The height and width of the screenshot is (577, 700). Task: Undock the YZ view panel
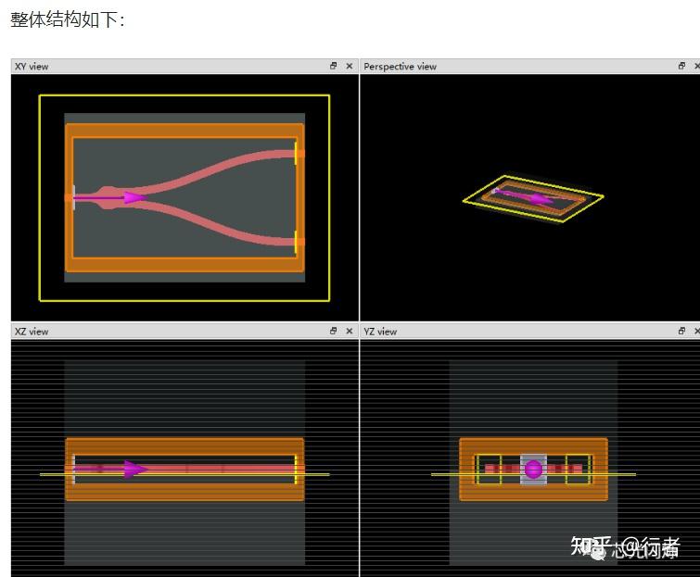(681, 331)
